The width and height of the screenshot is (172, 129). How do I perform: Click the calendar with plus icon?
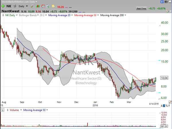[48, 6]
